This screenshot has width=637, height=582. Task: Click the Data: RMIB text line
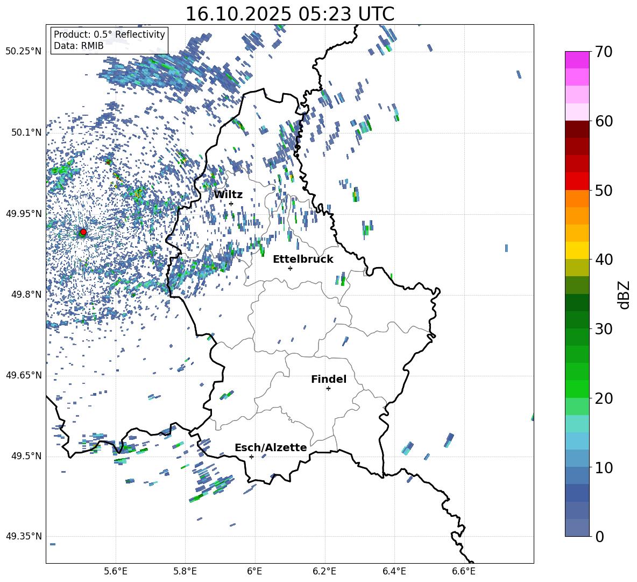click(79, 46)
